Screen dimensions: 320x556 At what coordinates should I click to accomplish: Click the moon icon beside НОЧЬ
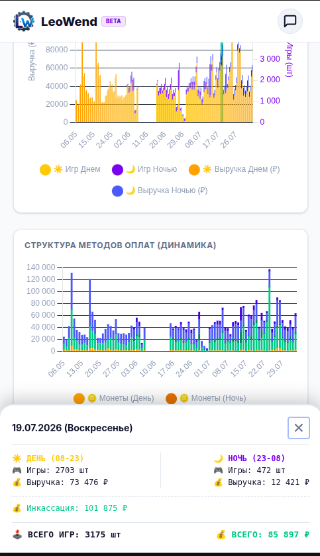click(218, 458)
